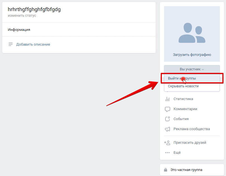Click the Реклама сообщества megaphone icon

(167, 129)
